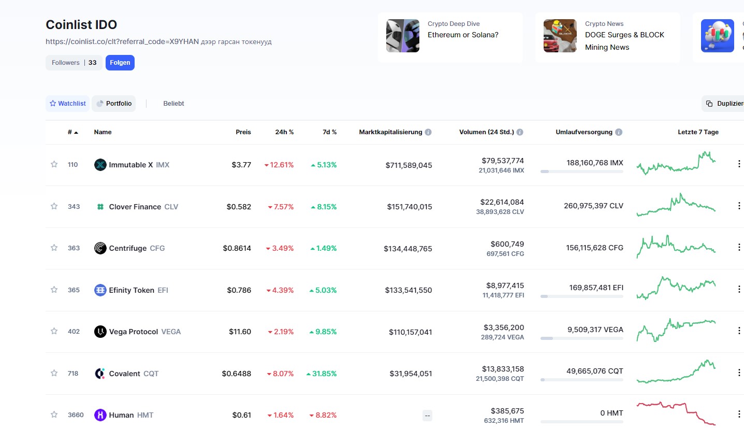
Task: Open Ethereum or Solana? article title
Action: (x=463, y=35)
